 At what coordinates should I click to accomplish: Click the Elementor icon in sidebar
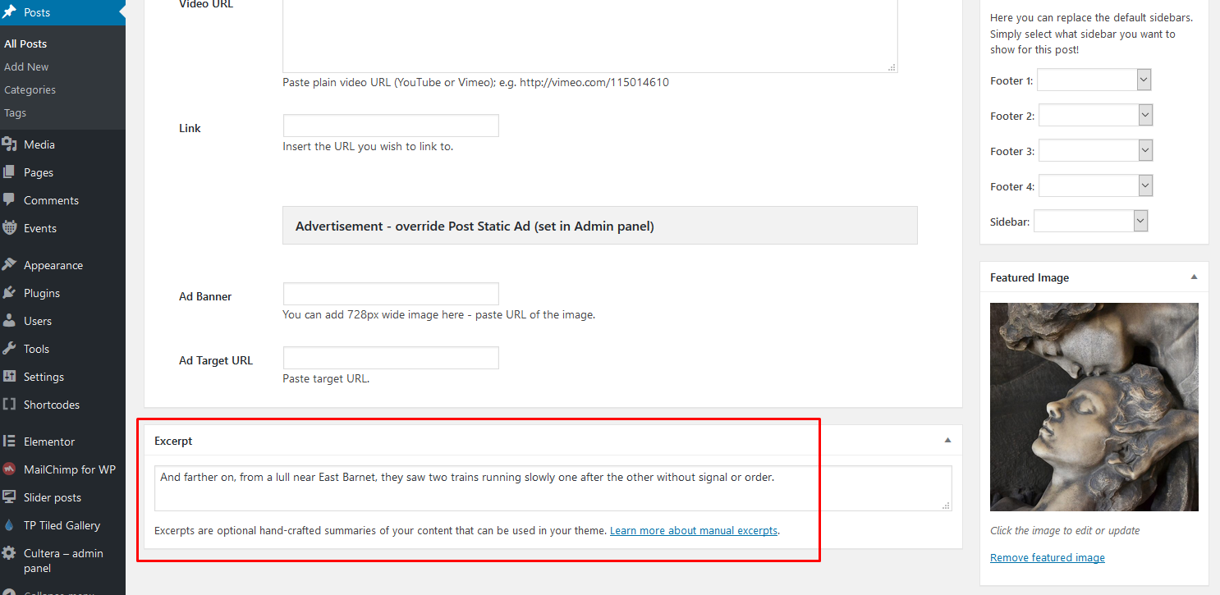pyautogui.click(x=10, y=442)
